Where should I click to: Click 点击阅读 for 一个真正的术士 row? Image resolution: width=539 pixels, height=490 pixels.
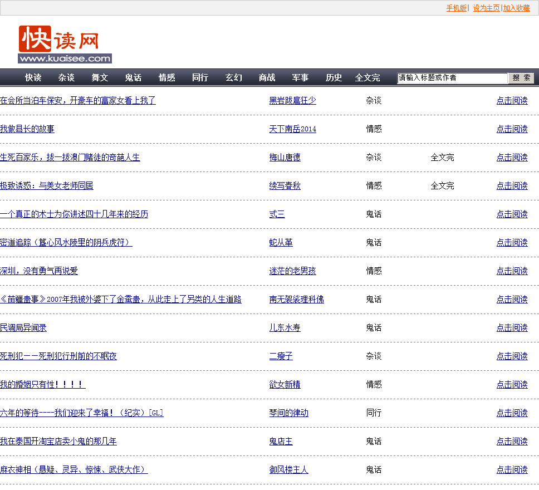pos(512,214)
